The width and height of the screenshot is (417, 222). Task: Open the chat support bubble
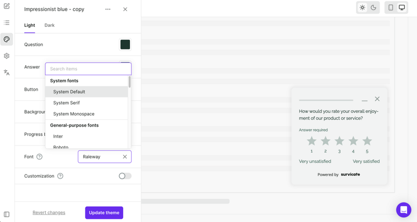[403, 210]
